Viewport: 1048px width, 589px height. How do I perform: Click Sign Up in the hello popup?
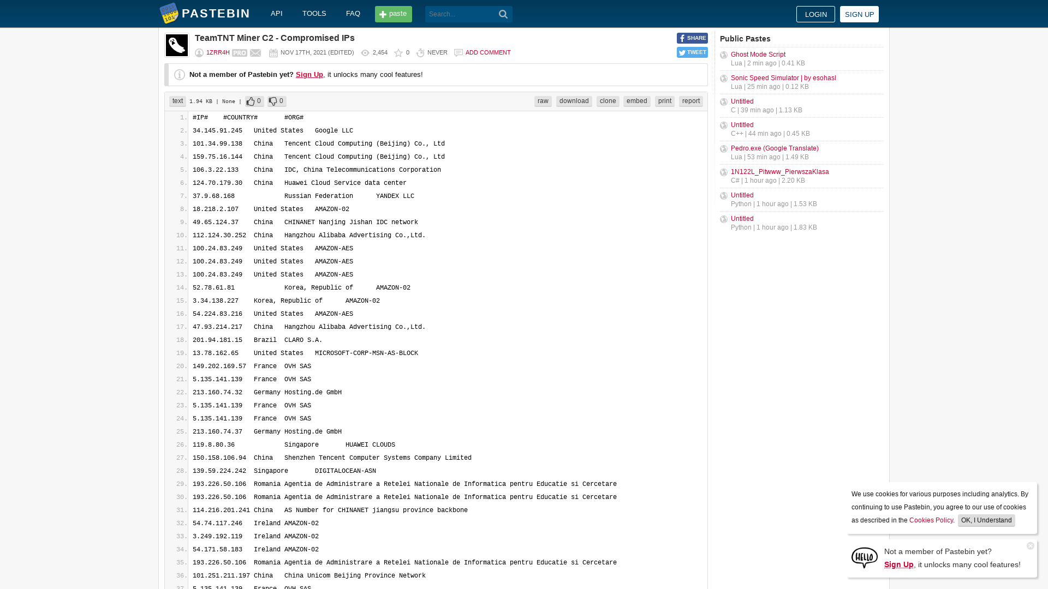pos(898,564)
